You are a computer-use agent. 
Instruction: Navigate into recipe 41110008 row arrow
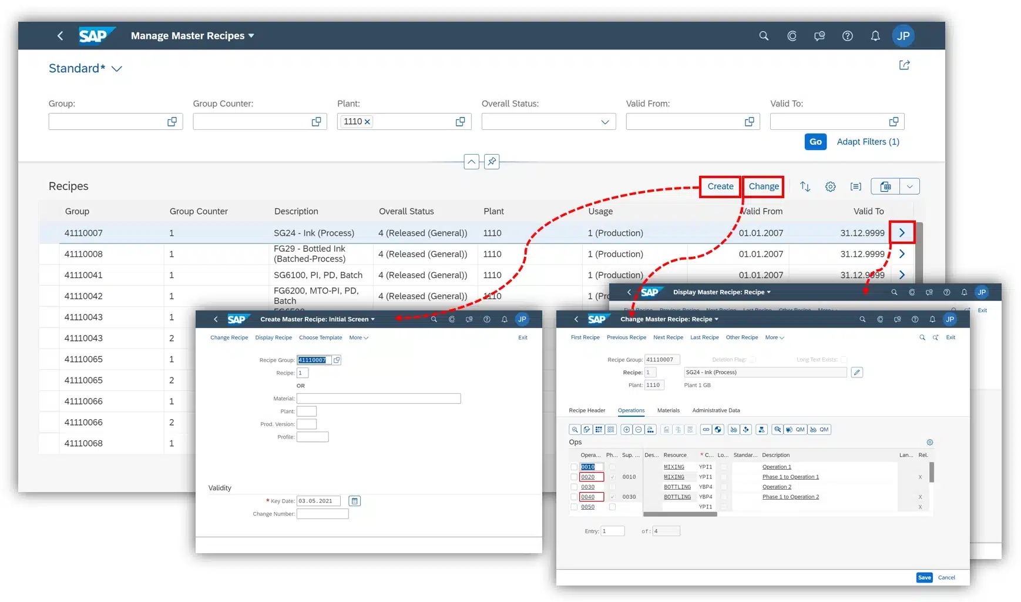[x=902, y=254]
